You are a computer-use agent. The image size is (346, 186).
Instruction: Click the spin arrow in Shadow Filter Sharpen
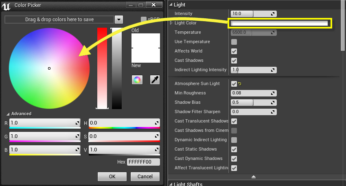[x=273, y=112]
